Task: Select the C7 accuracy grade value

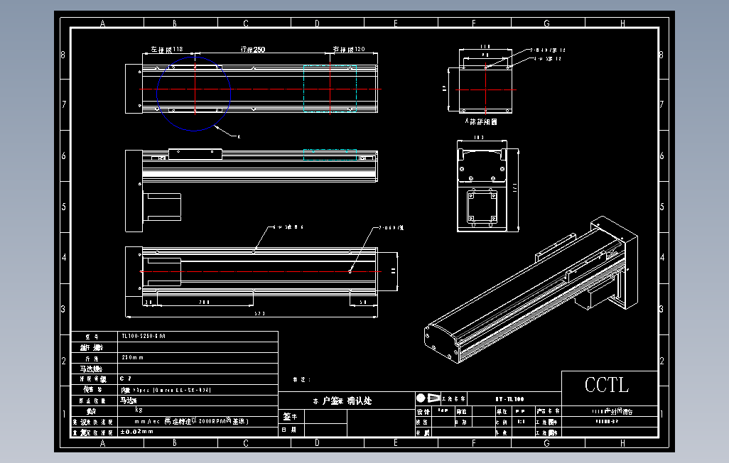Action: click(x=126, y=379)
